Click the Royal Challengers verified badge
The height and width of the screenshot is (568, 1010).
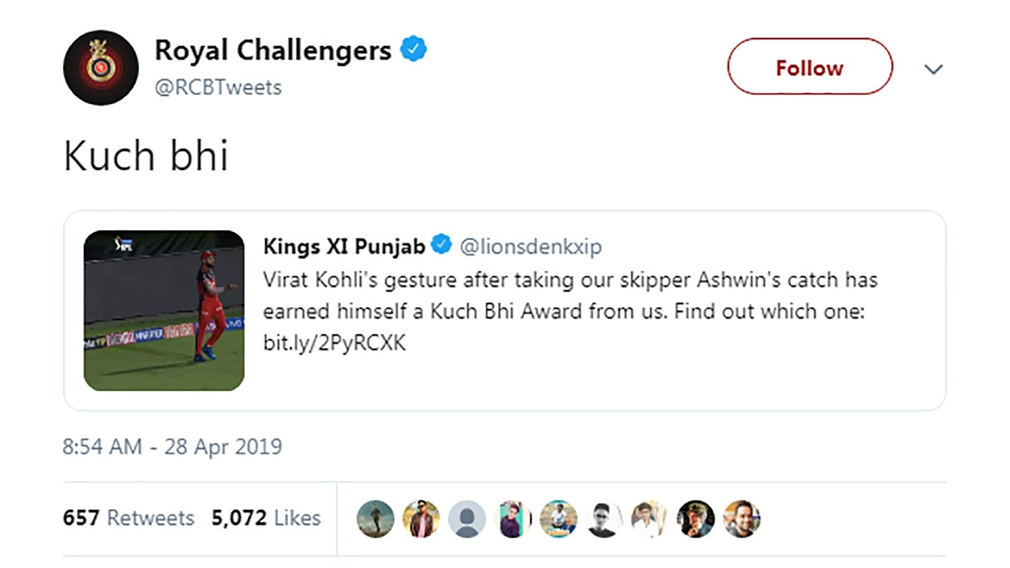[413, 49]
